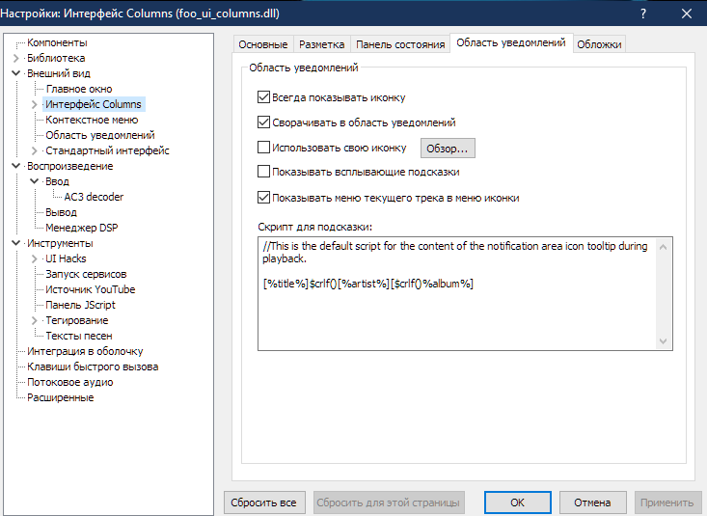Collapse the 'Инструменты' tree section
Screen dimensions: 707x516
click(15, 243)
